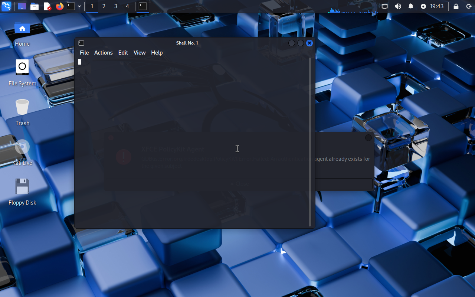Open the File menu in the terminal
The width and height of the screenshot is (475, 297).
pos(84,53)
